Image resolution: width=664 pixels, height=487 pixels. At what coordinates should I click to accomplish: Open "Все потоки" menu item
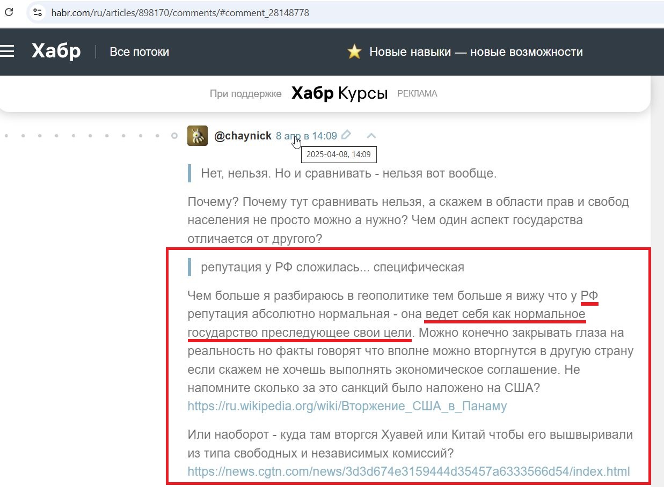[139, 51]
